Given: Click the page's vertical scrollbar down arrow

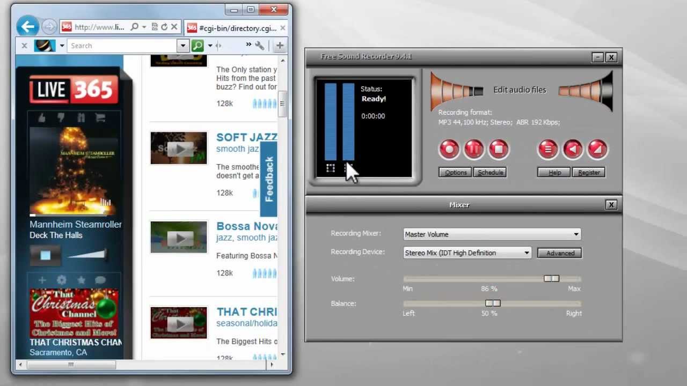Looking at the screenshot, I should 283,354.
